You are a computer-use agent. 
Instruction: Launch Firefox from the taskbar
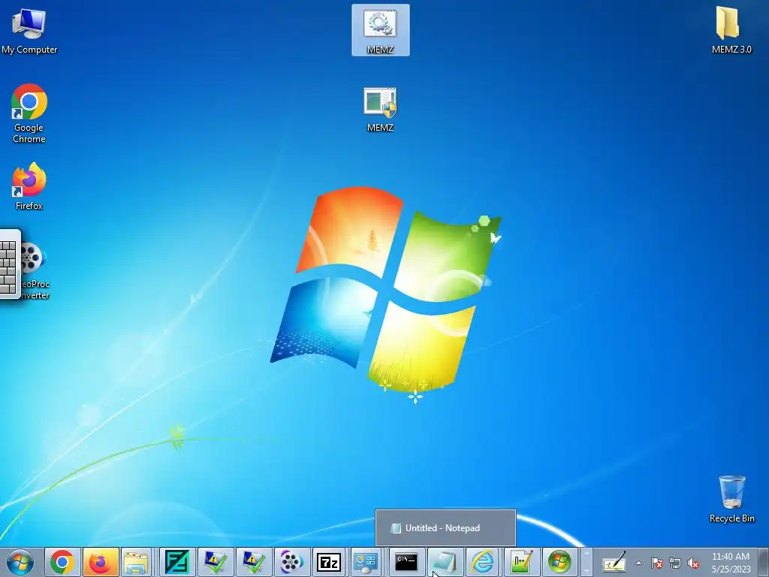(101, 562)
